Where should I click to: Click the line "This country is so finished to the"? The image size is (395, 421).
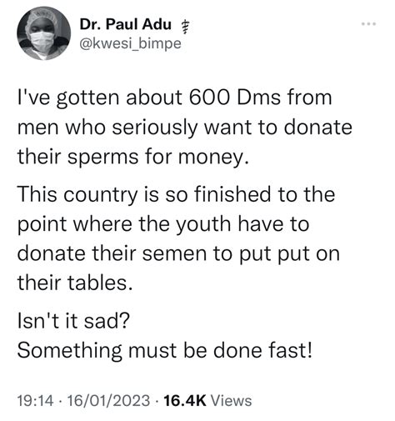click(176, 194)
